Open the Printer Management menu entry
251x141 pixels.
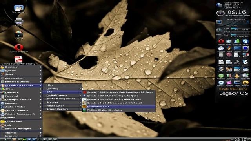[21, 114]
